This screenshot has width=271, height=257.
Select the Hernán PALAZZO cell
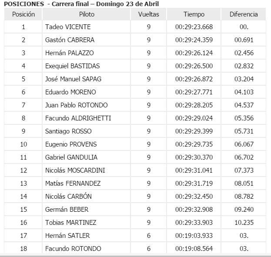69,53
